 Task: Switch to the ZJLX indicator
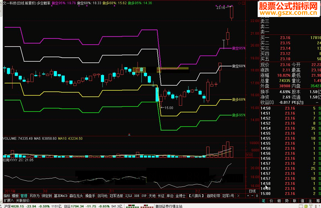pyautogui.click(x=129, y=196)
